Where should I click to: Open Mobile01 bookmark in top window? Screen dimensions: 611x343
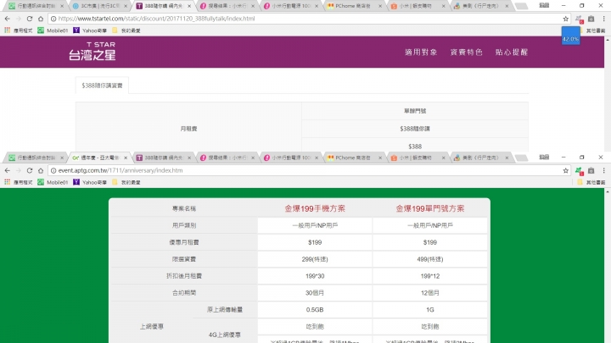point(53,30)
